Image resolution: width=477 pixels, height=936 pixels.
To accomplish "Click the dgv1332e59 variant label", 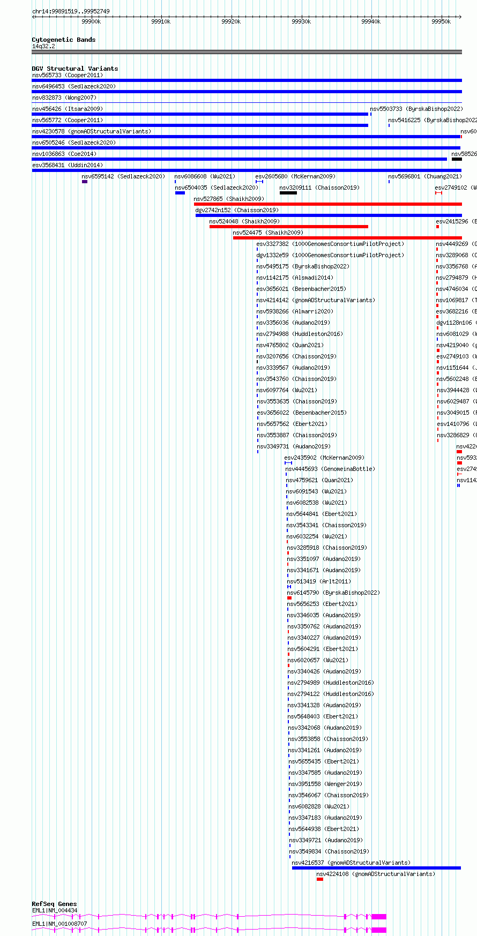I will coord(330,256).
